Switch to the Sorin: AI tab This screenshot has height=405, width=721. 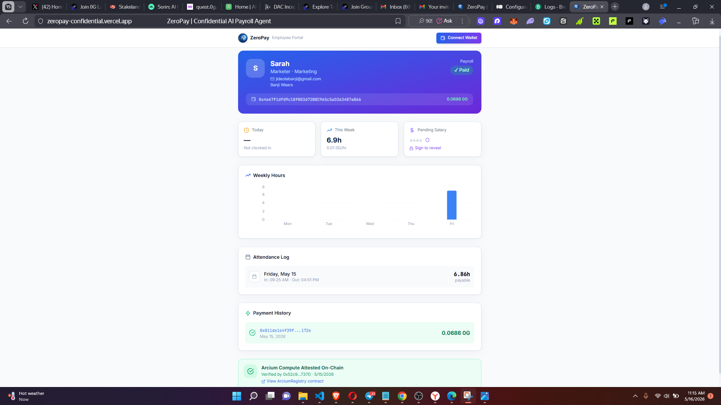click(x=164, y=7)
